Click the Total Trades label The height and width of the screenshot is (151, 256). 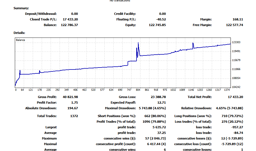[x=47, y=116]
